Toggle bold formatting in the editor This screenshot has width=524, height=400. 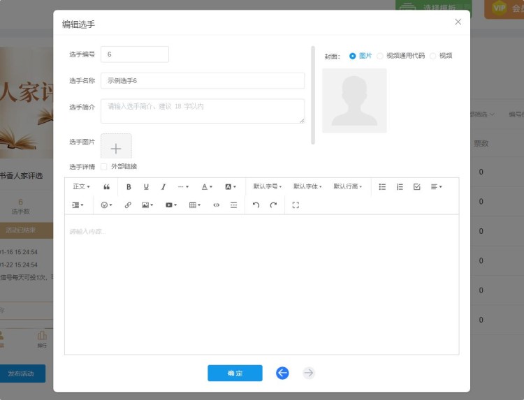pos(129,187)
